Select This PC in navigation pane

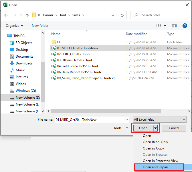tap(19, 36)
